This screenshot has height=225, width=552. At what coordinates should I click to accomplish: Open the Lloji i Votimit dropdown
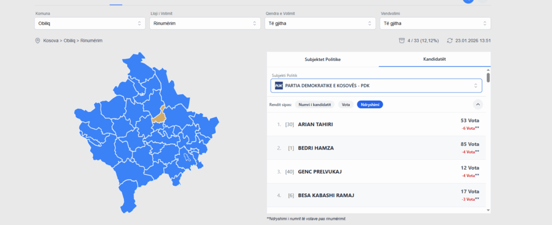tap(203, 24)
